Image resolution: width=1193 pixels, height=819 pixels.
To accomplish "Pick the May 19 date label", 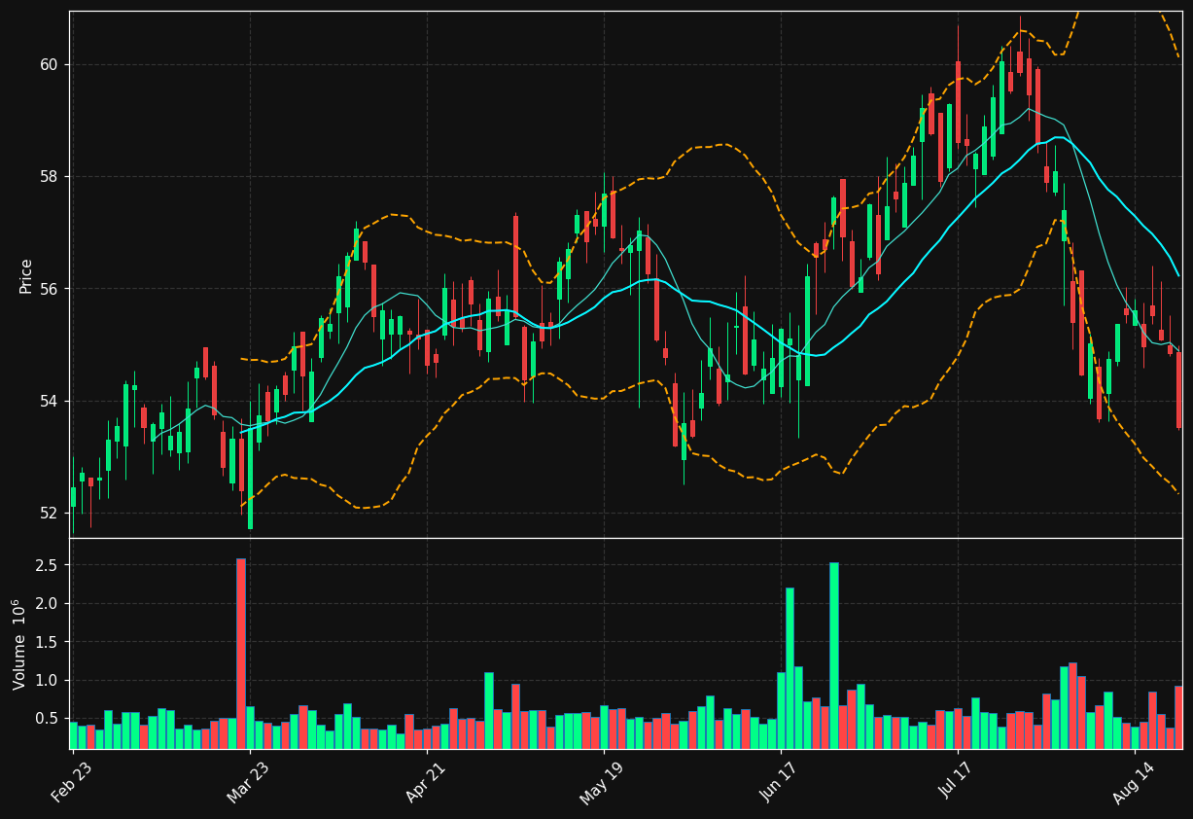I will click(x=603, y=781).
